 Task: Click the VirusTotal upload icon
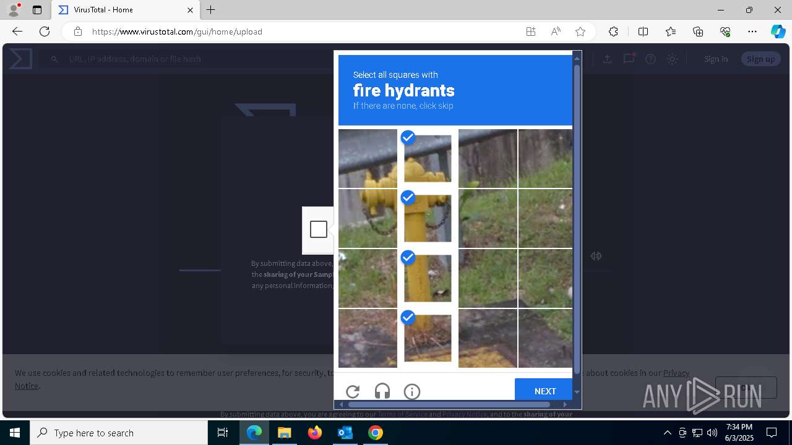tap(608, 59)
